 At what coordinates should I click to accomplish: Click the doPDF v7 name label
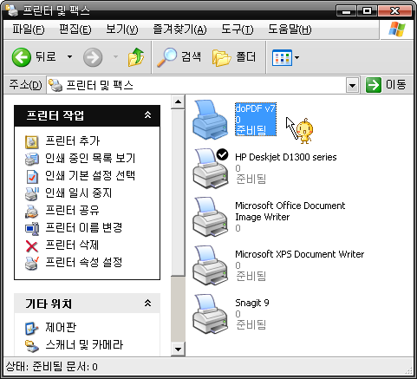pos(256,108)
